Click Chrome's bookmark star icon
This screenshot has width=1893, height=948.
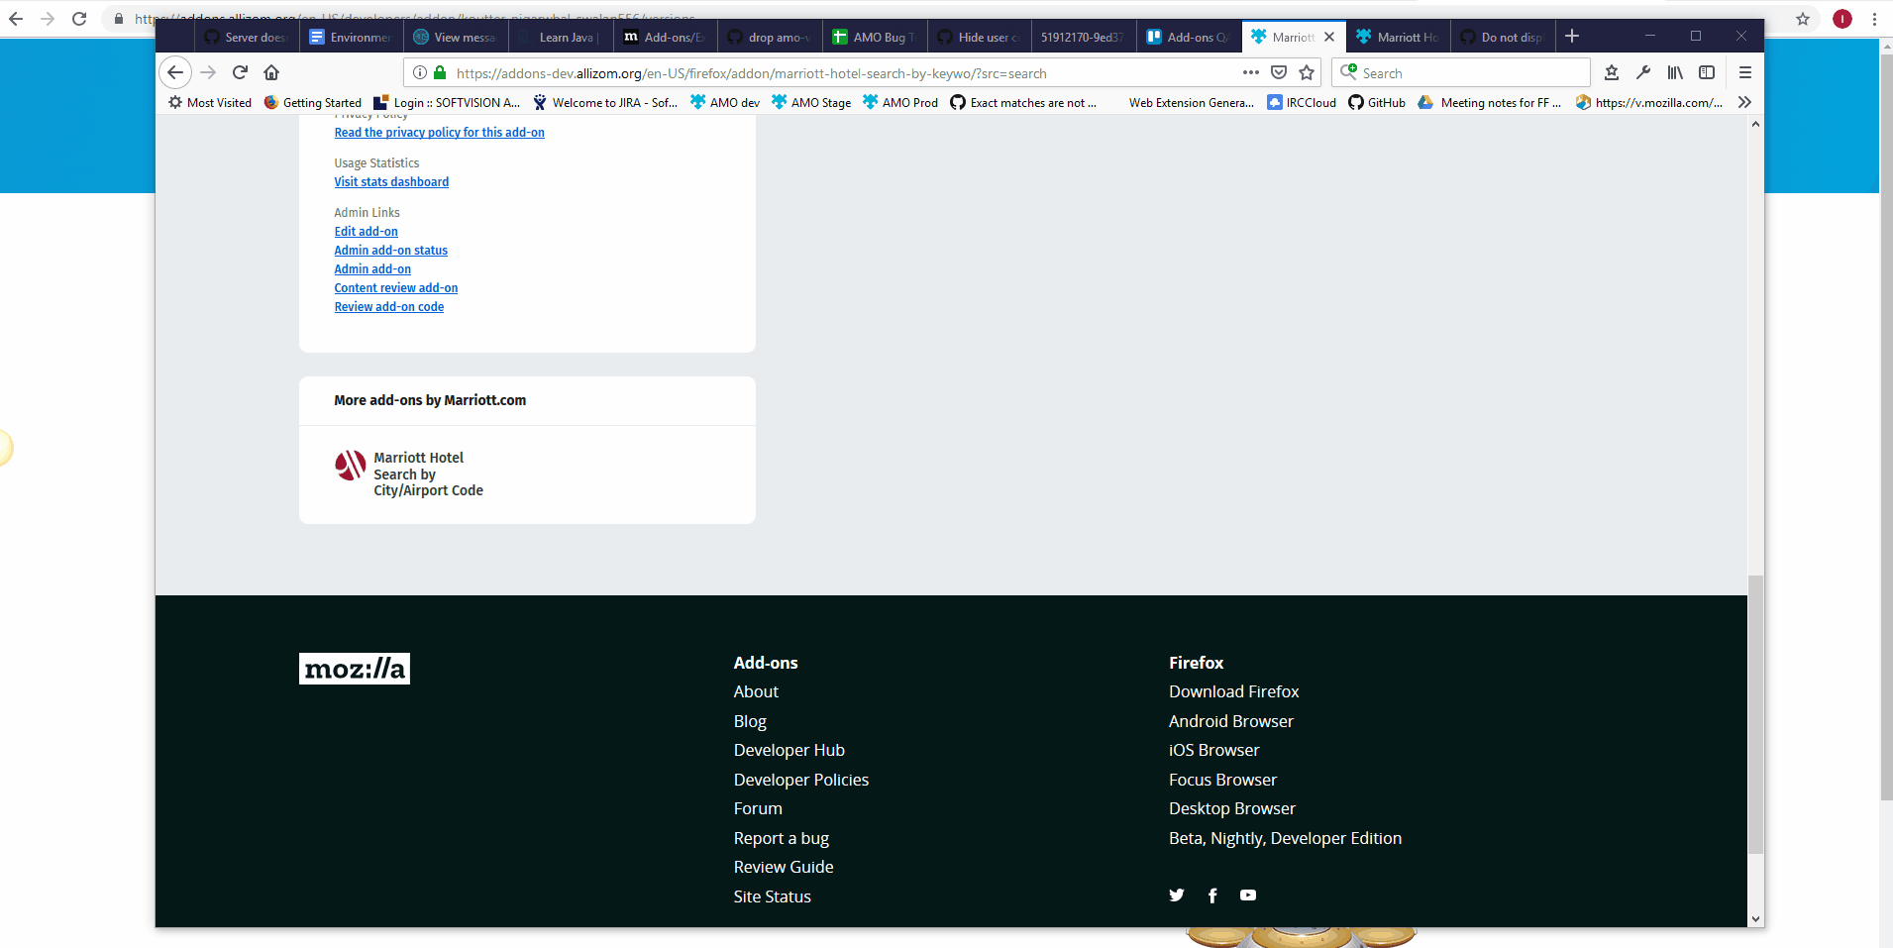point(1803,19)
